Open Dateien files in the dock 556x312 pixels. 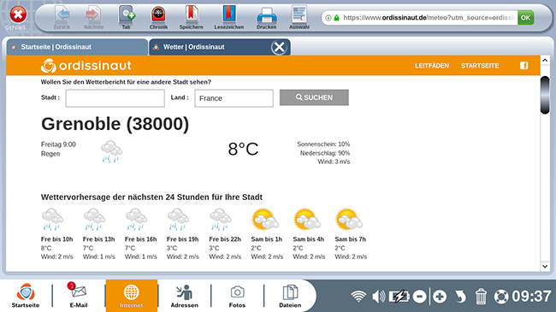(290, 296)
